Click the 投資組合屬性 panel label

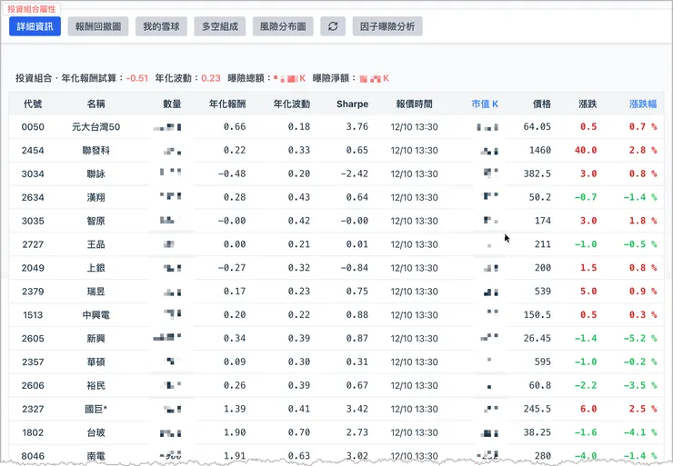pos(31,8)
